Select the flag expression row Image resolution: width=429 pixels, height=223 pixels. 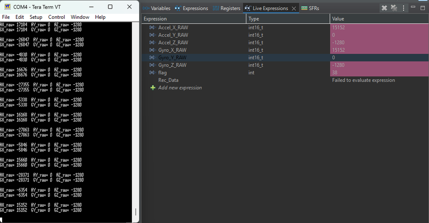286,72
